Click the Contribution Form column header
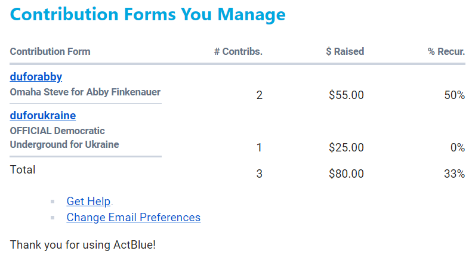472x254 pixels. pyautogui.click(x=50, y=51)
